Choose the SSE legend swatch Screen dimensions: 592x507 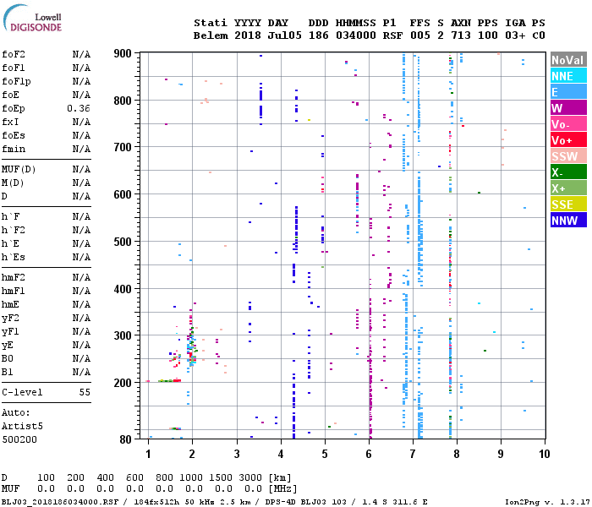[x=568, y=204]
